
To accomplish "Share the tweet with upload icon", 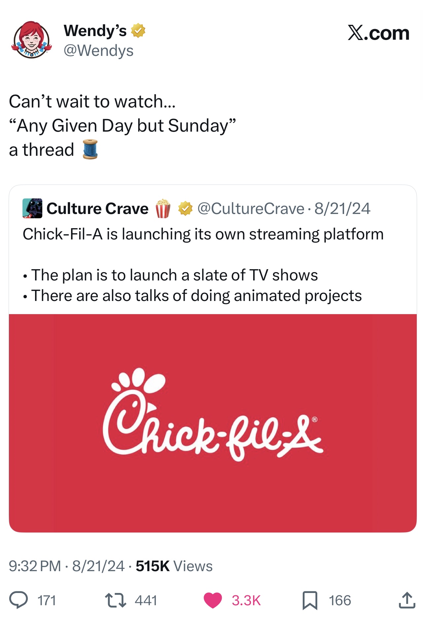I will click(x=407, y=600).
